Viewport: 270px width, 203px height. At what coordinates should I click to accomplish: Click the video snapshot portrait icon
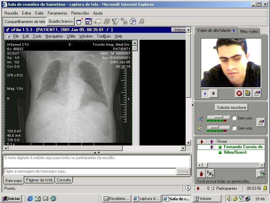pos(248,93)
